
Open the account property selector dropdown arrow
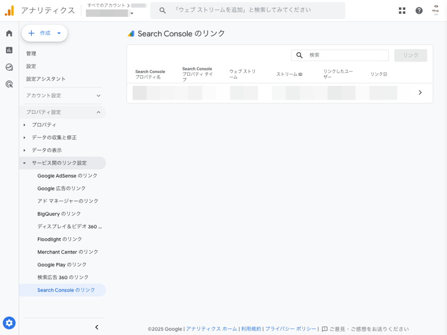pos(132,13)
